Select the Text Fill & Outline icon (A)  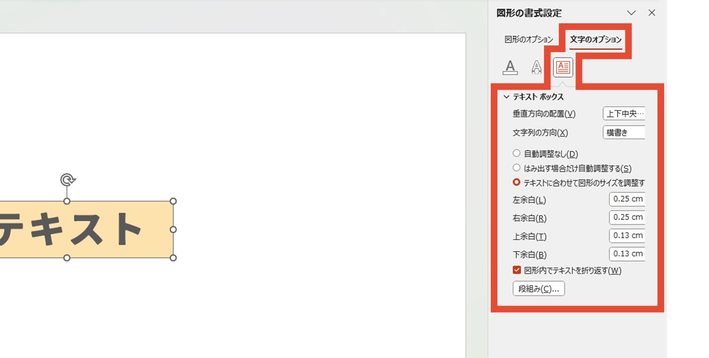[510, 67]
